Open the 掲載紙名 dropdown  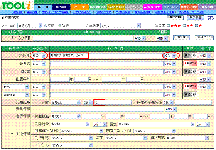(66, 117)
